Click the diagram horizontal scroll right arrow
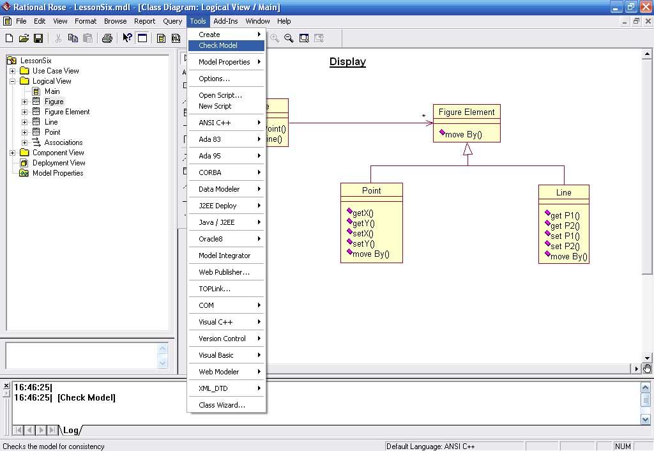654x451 pixels. click(x=636, y=369)
